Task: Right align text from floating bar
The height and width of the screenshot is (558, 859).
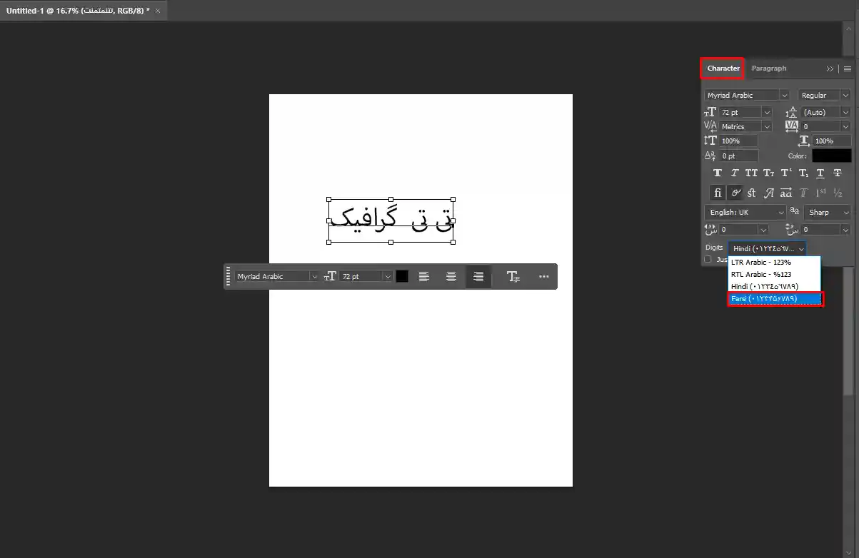Action: pyautogui.click(x=478, y=277)
